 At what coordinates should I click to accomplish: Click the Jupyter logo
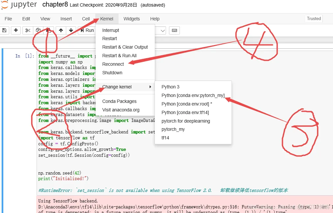tap(19, 5)
